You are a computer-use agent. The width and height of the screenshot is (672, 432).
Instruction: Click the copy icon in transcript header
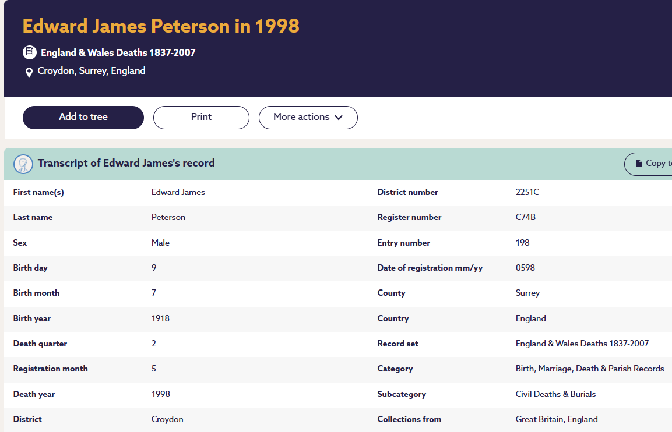(638, 164)
